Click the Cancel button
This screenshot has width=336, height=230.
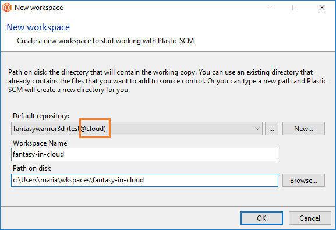[x=310, y=218]
